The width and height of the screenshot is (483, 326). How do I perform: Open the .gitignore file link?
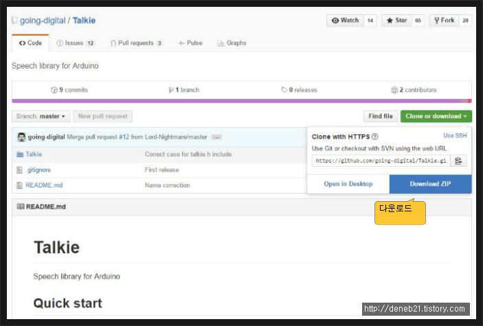click(x=38, y=170)
